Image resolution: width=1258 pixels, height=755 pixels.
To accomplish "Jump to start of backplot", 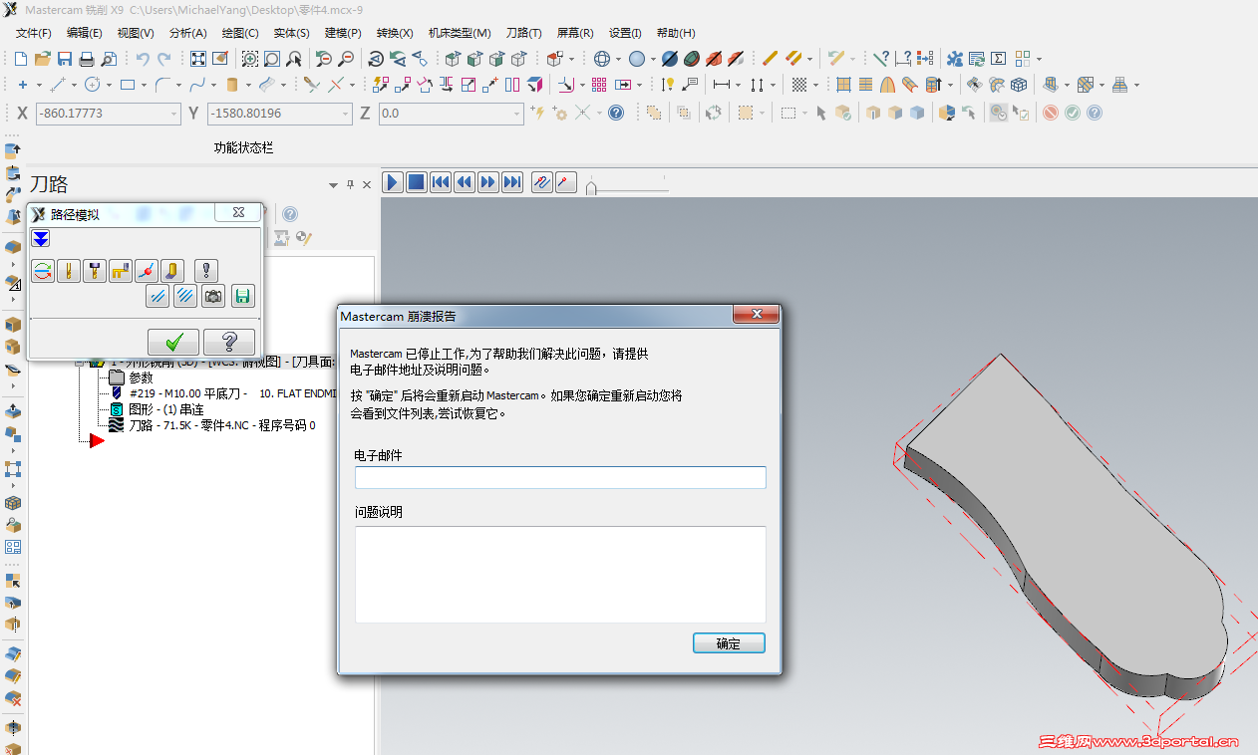I will click(441, 182).
